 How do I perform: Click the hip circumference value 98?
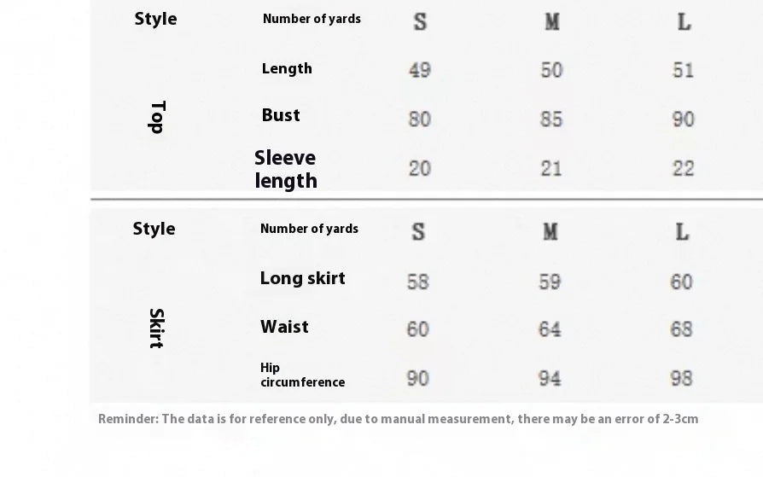point(681,378)
